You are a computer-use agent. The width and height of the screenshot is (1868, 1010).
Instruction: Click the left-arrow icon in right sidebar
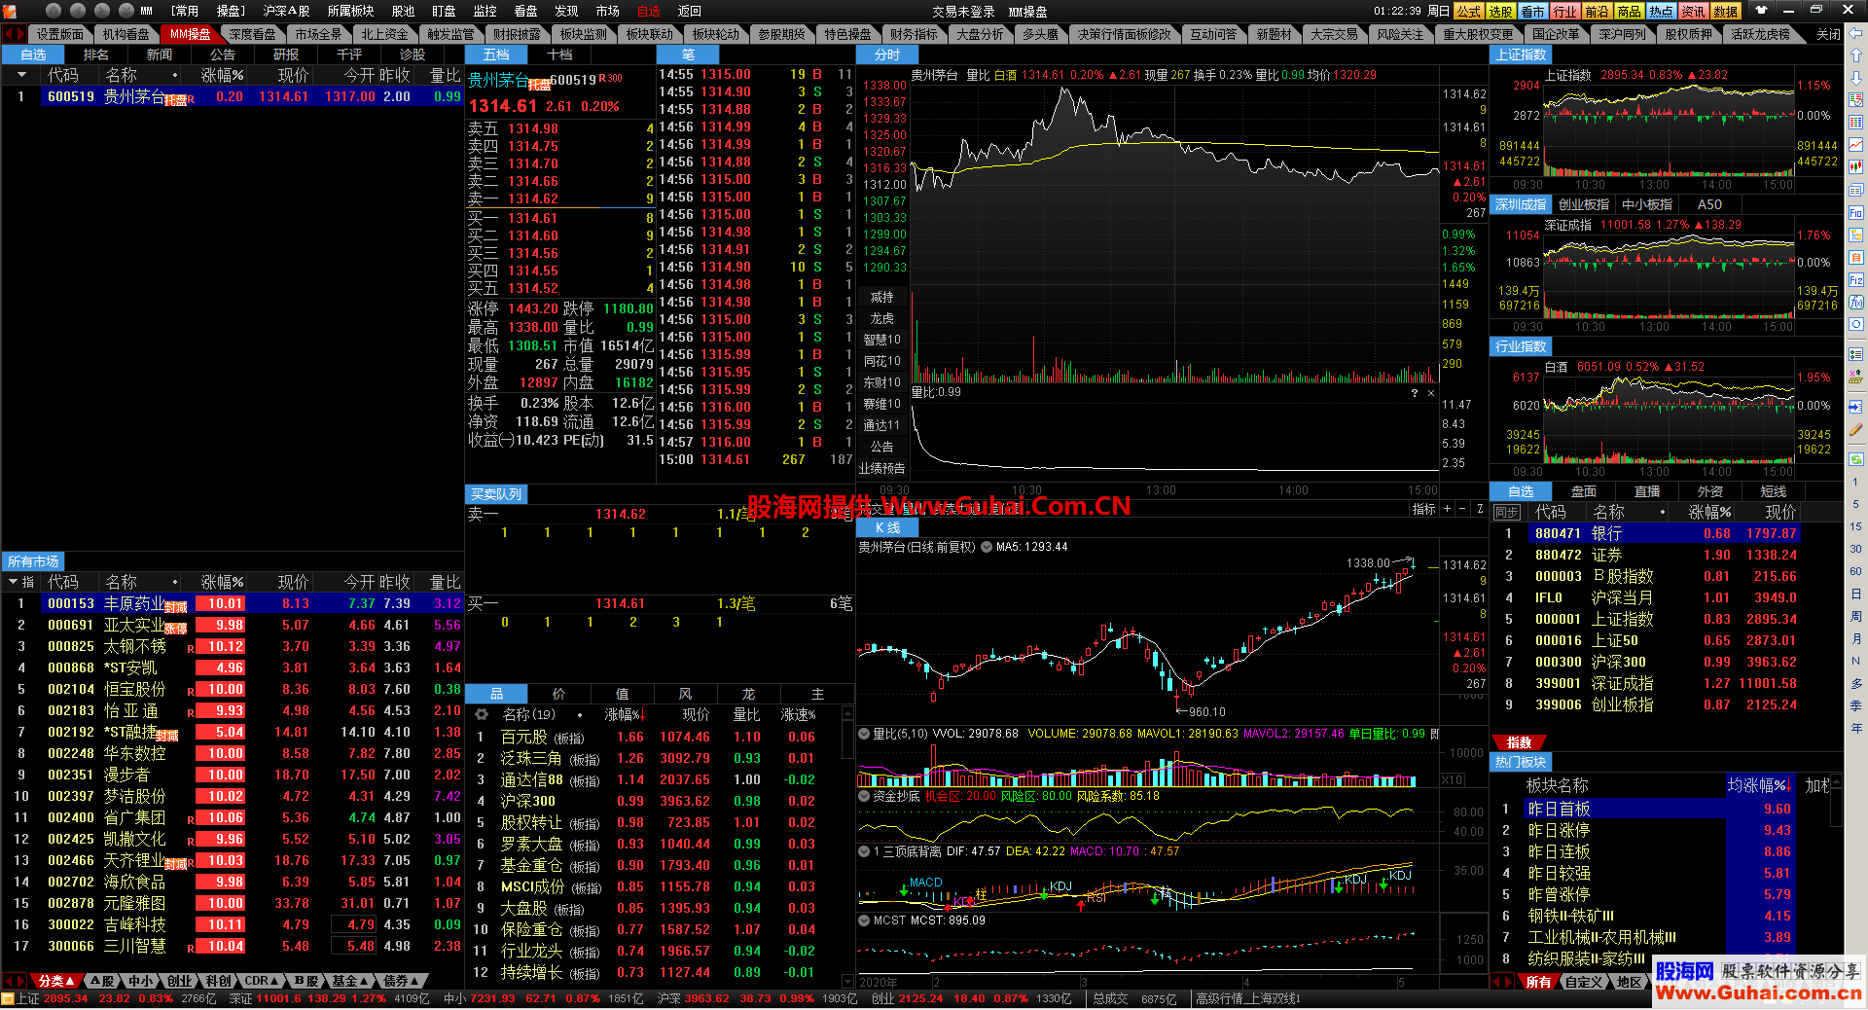1856,34
